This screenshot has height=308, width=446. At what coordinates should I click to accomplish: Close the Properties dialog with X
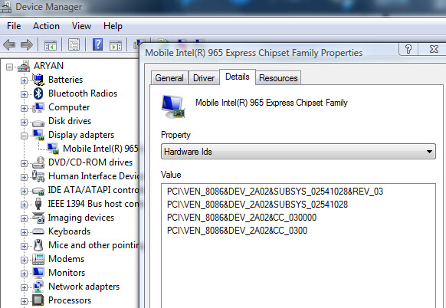[x=434, y=49]
